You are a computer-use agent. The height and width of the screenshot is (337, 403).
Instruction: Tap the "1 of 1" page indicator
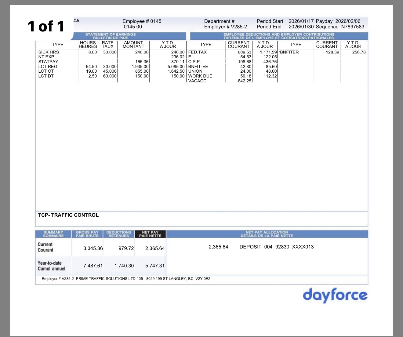pos(46,27)
